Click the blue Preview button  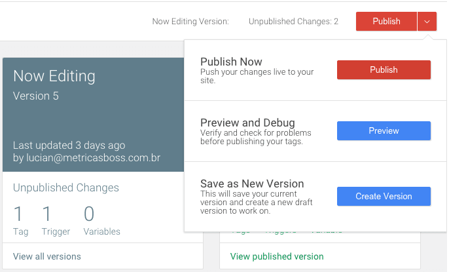[x=384, y=131]
